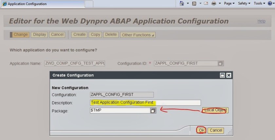Click the browser Help question icon
The image size is (275, 140).
point(270,3)
